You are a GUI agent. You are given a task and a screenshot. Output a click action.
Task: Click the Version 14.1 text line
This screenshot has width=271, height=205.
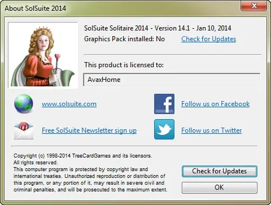[158, 28]
